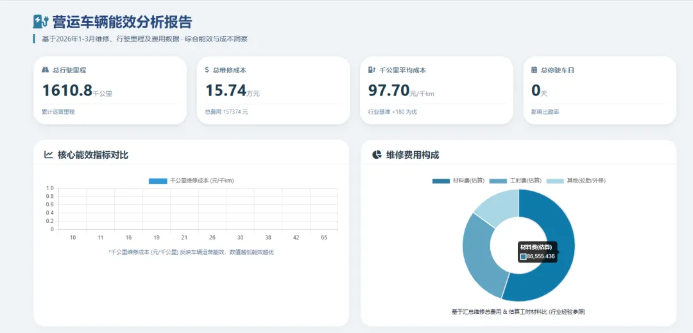Click the 营运车辆能效分析报告 title
693x333 pixels.
[122, 22]
